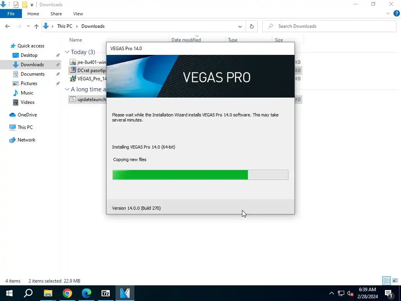Select Downloads in the navigation pane
The image size is (401, 301).
point(32,65)
